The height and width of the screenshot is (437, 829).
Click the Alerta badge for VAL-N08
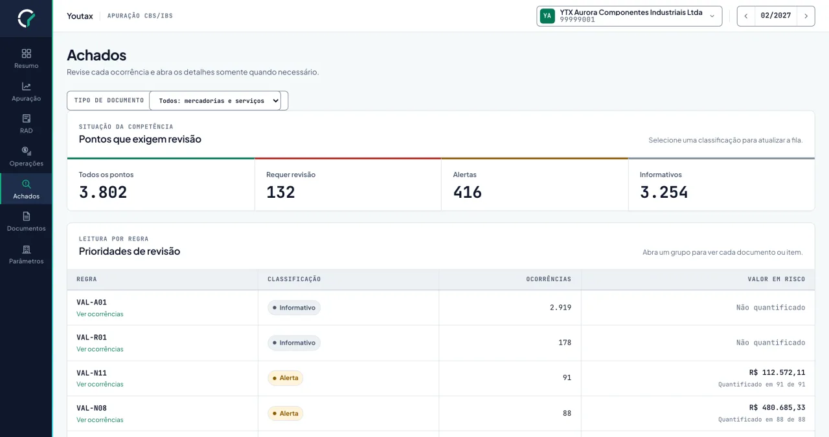[286, 413]
